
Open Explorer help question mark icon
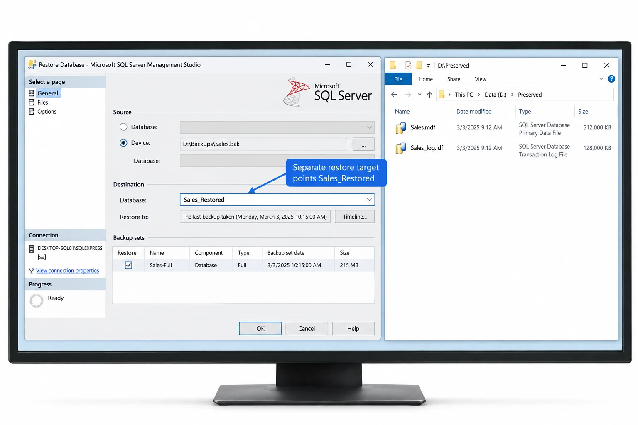click(x=611, y=79)
